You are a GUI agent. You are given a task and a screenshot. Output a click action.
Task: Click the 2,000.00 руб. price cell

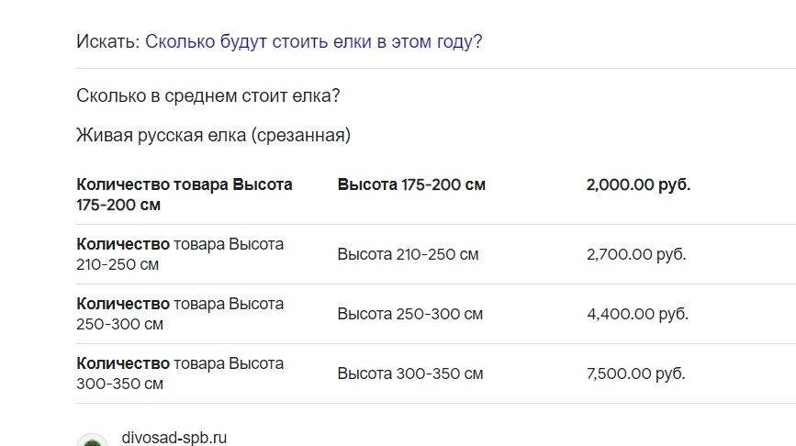638,184
